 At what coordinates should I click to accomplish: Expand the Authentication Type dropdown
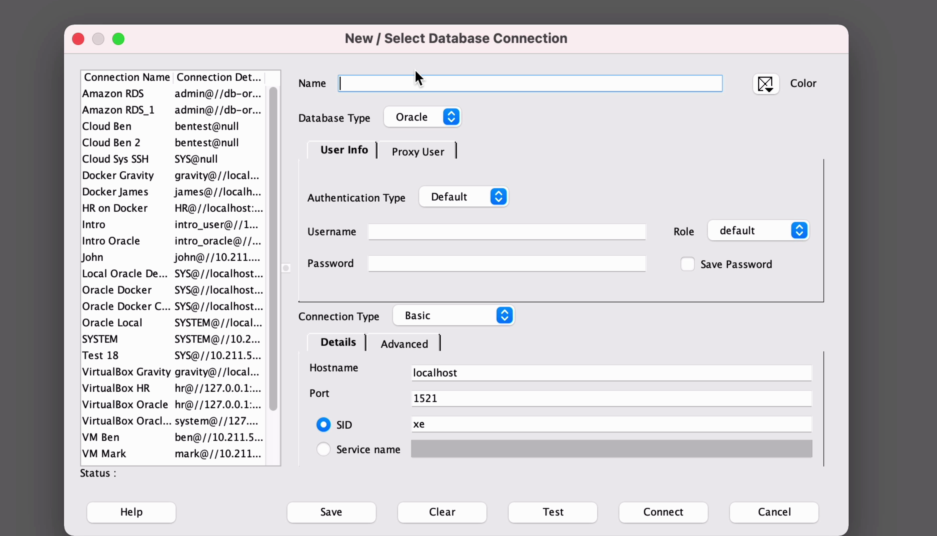tap(463, 197)
